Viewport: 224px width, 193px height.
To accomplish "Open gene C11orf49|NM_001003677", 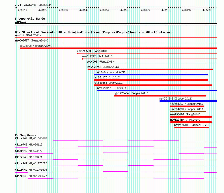I will point(31,176).
